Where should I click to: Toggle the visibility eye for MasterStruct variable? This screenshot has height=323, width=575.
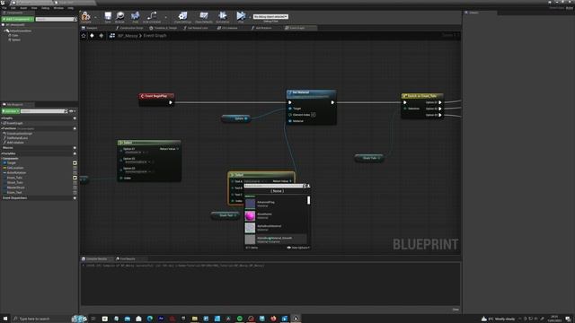click(75, 188)
